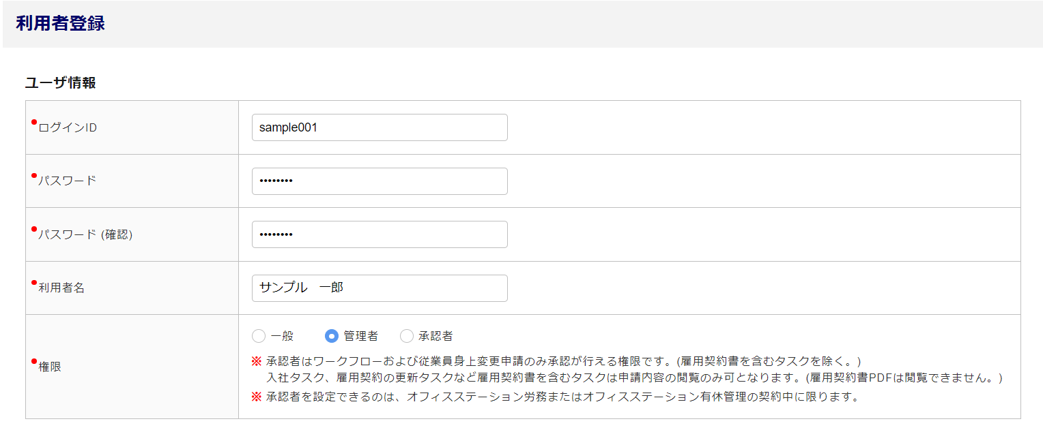The image size is (1043, 430).
Task: Click the note line starting 入社タスク
Action: 635,378
